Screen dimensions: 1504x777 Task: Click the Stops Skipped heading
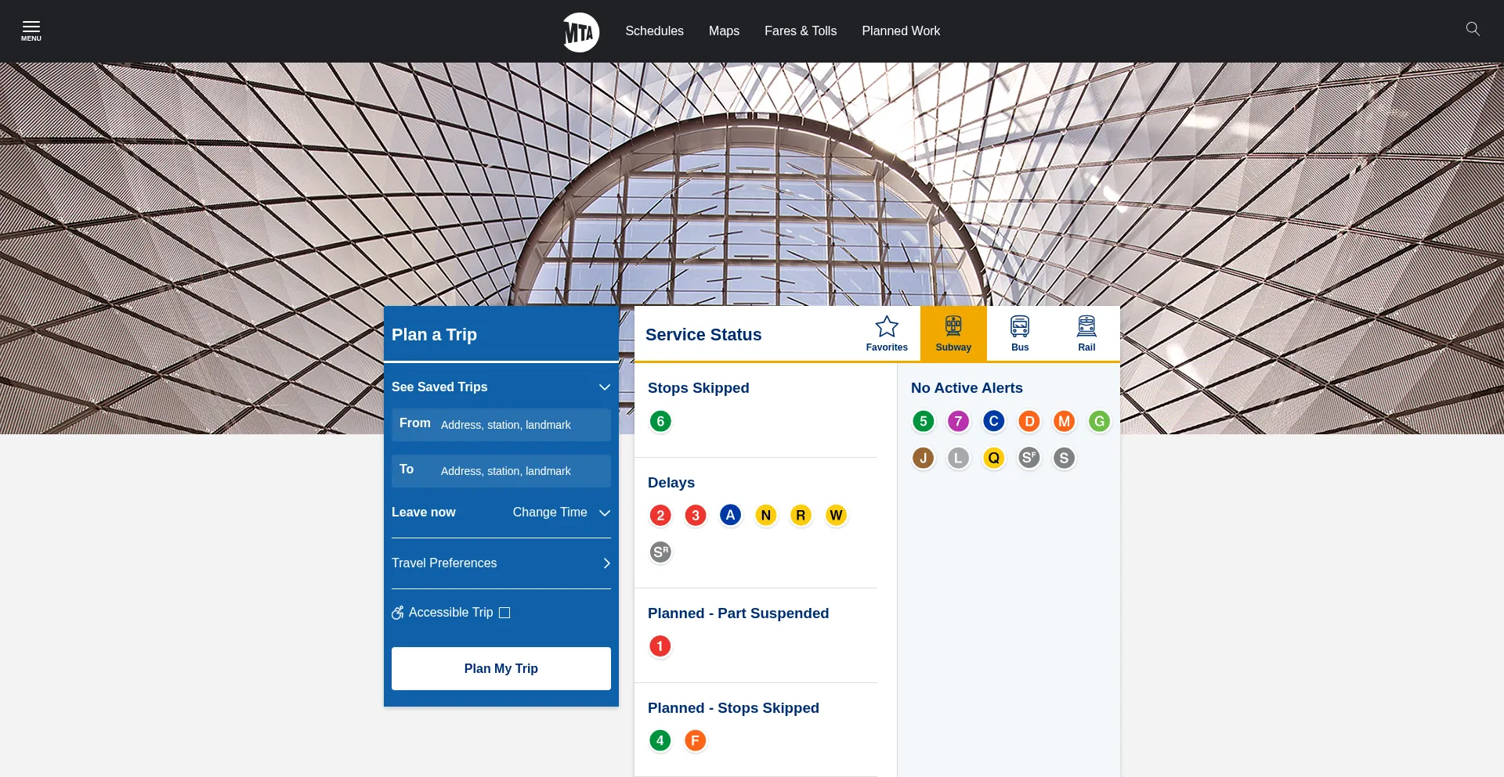pyautogui.click(x=699, y=388)
